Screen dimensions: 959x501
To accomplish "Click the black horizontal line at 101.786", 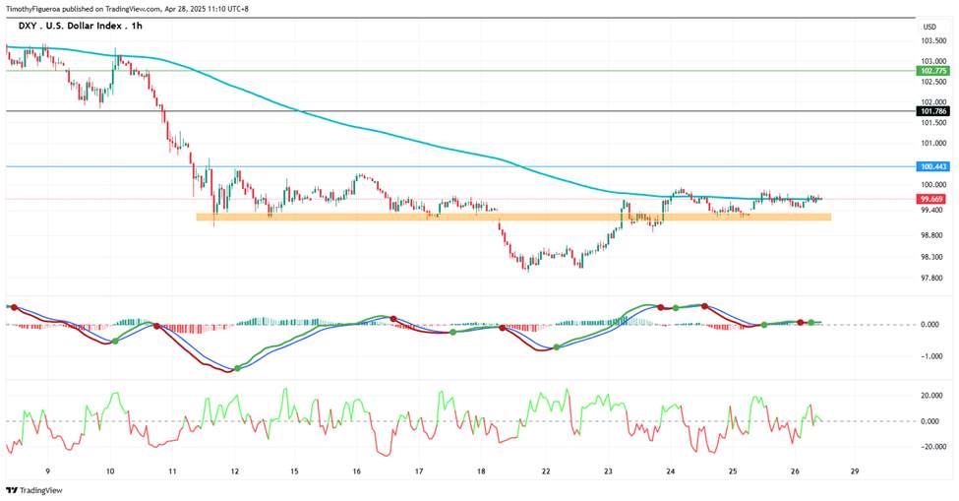I will [458, 111].
